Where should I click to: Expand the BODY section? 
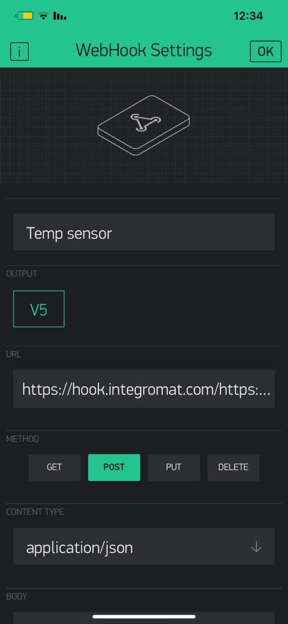pos(17,596)
